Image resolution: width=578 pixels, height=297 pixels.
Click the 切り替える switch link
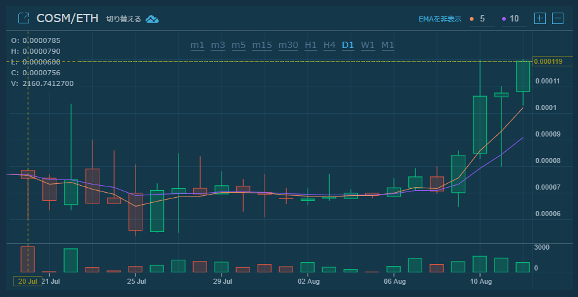pyautogui.click(x=123, y=19)
